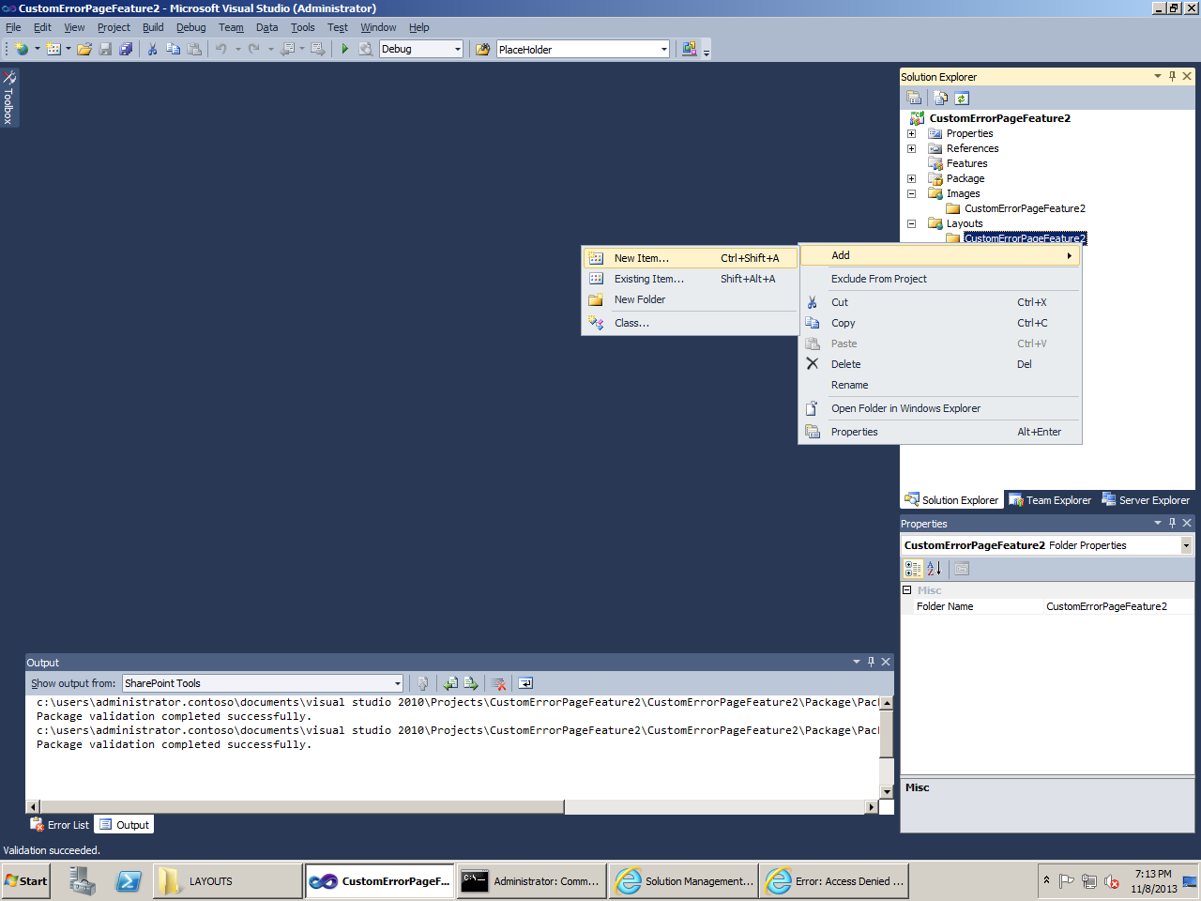The image size is (1201, 901).
Task: Open the Folder Properties object dropdown
Action: point(1186,545)
